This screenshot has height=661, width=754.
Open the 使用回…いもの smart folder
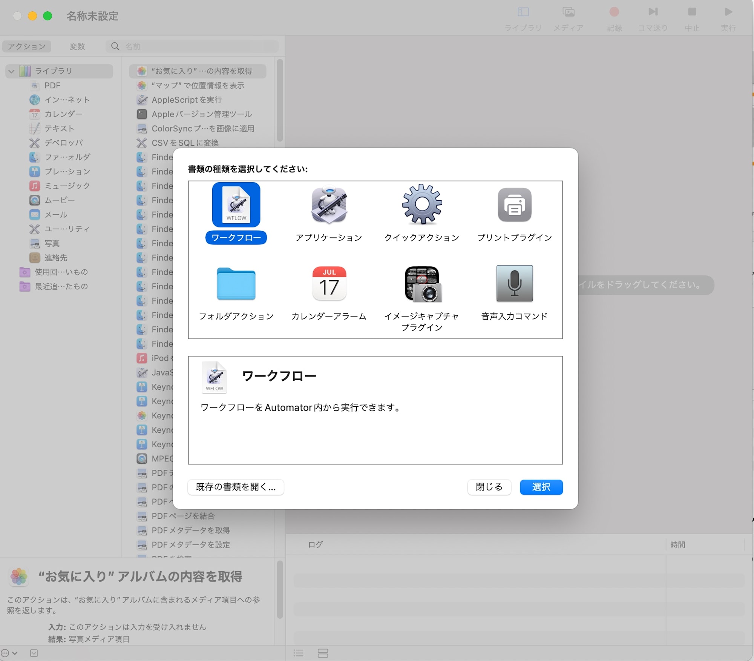54,272
